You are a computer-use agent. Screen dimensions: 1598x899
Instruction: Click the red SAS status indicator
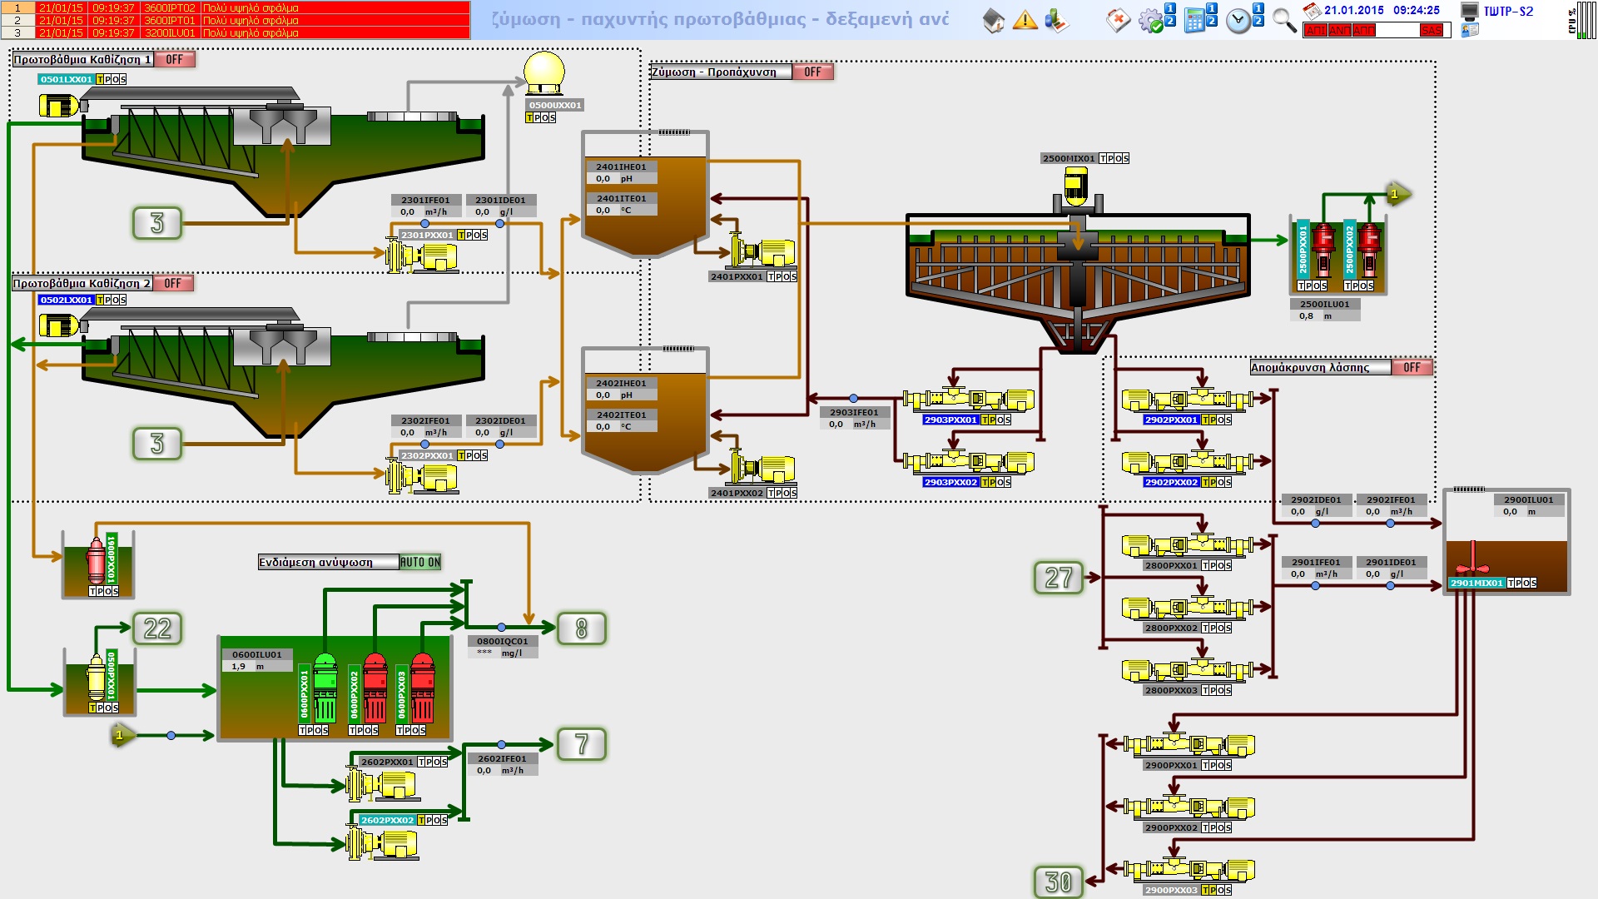click(1432, 31)
